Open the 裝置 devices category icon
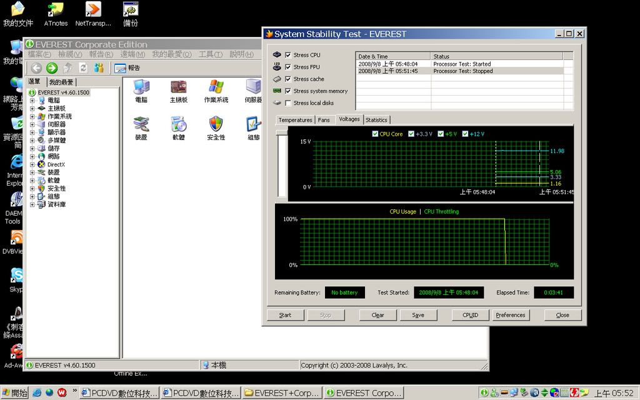 pyautogui.click(x=141, y=129)
